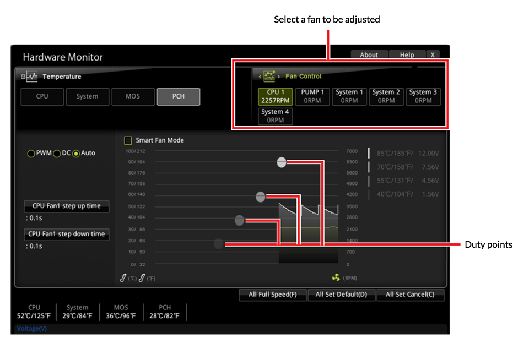
Task: Click the left arrow beside Fan Control
Action: (x=260, y=77)
